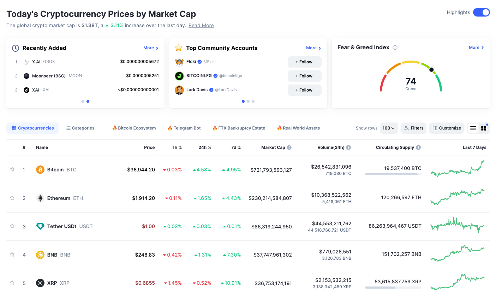
Task: Open the Bitcoin Ecosystem tab
Action: [134, 128]
